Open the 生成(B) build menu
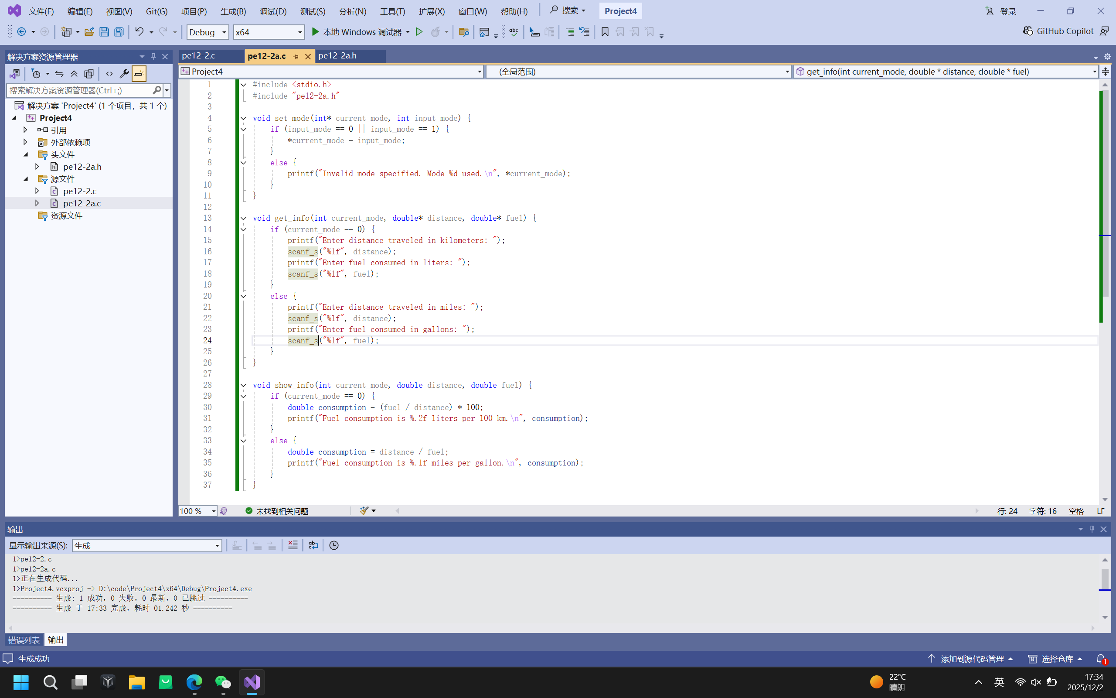 (233, 11)
